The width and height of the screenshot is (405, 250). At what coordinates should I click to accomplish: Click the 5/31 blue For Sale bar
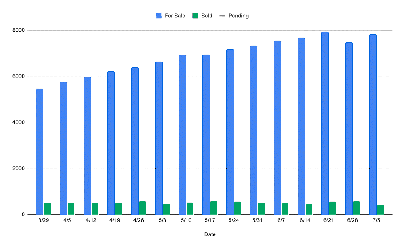[253, 130]
